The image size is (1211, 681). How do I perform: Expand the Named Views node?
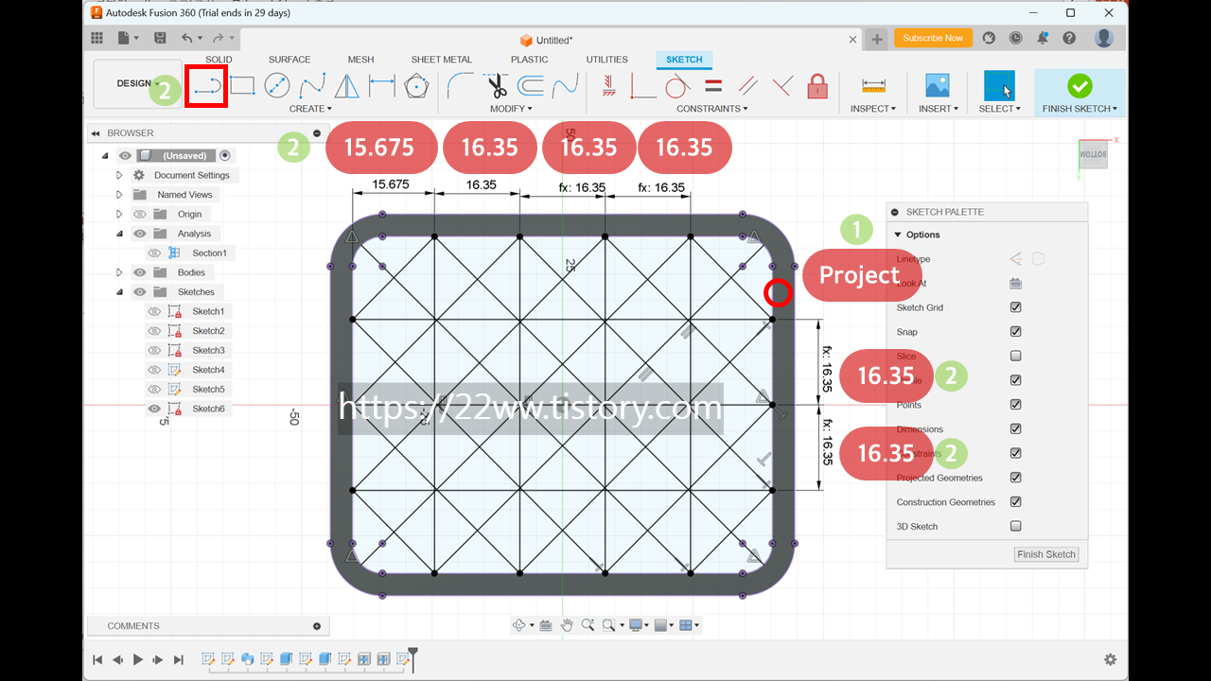tap(119, 195)
